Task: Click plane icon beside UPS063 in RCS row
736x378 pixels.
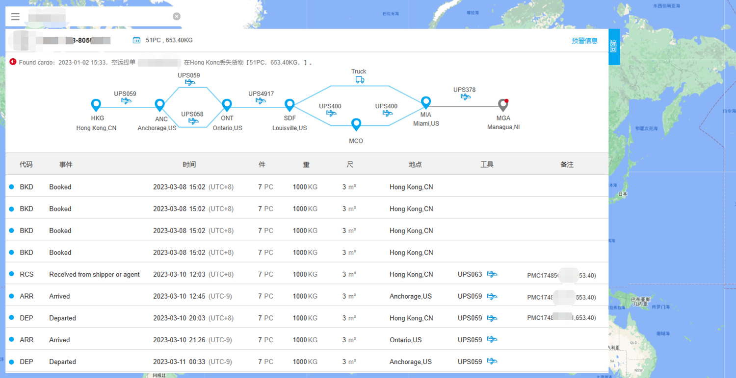Action: (x=492, y=275)
